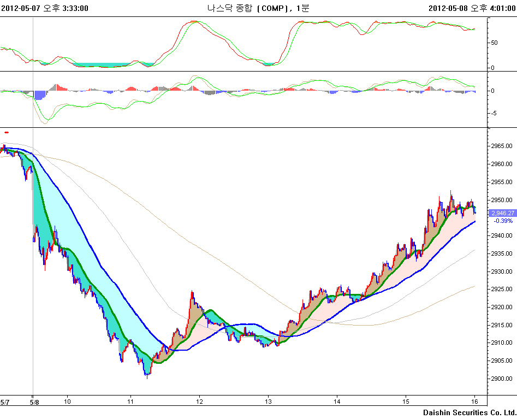The image size is (517, 419).
Task: Click the end timestamp 2012-05-08 오후 4:01:00
Action: pyautogui.click(x=472, y=8)
